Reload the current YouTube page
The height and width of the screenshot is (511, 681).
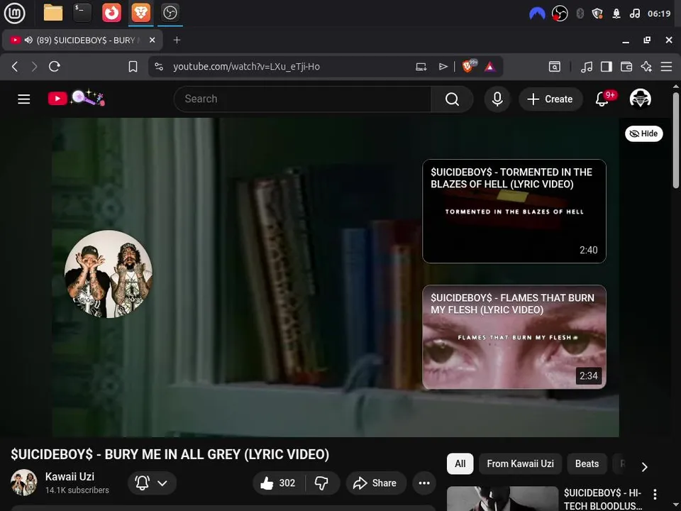(x=55, y=67)
